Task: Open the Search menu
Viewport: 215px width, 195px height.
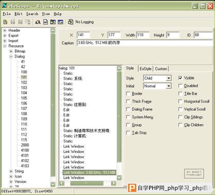Action: coord(32,14)
